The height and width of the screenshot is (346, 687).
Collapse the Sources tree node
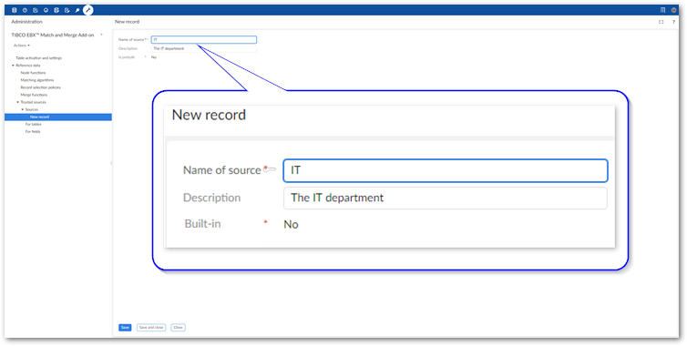pos(23,109)
